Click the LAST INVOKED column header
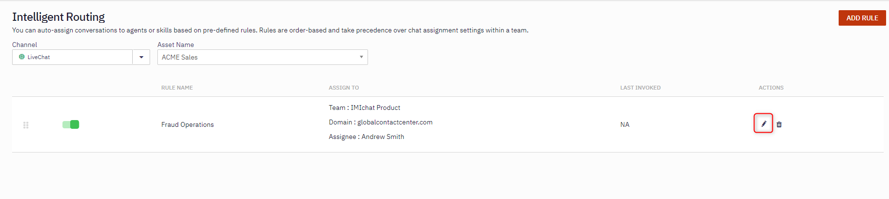Image resolution: width=889 pixels, height=199 pixels. (x=640, y=88)
